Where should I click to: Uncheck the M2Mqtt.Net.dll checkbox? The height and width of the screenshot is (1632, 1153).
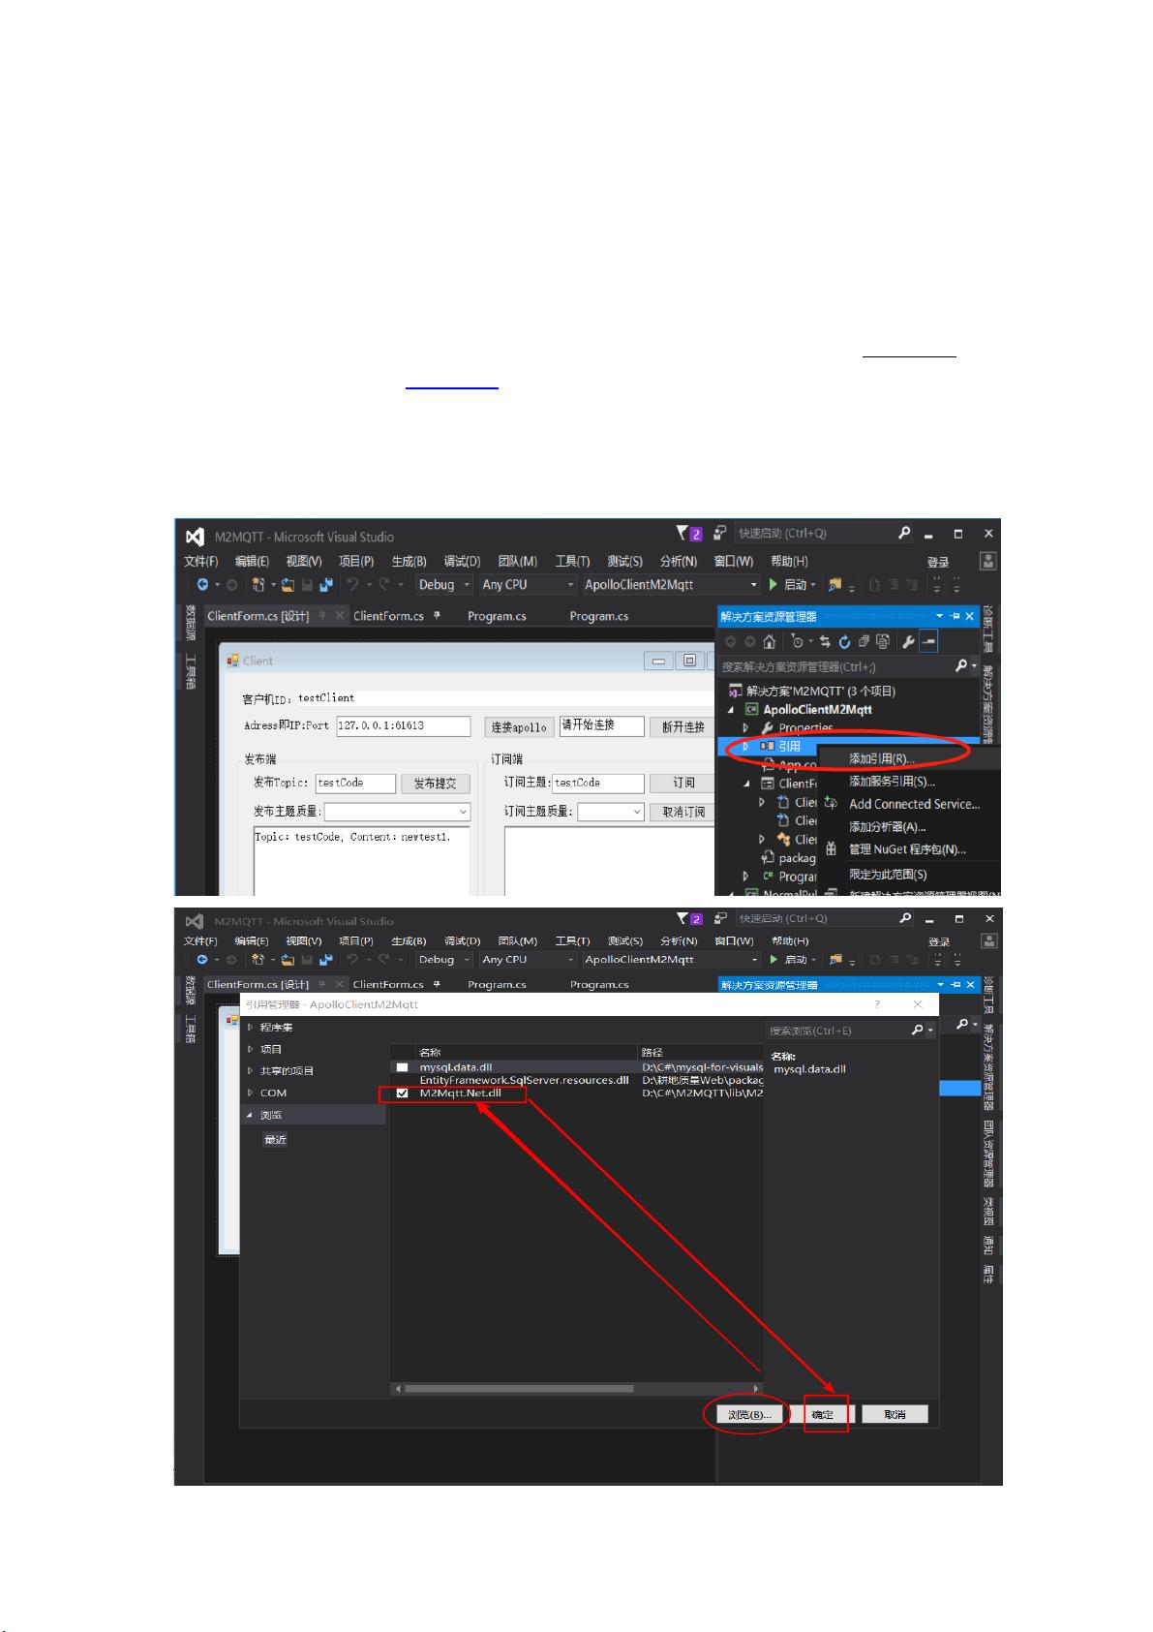coord(402,1093)
